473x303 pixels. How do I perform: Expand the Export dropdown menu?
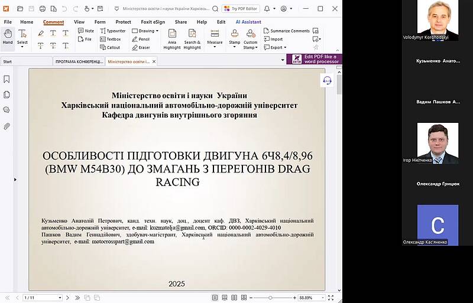278,47
